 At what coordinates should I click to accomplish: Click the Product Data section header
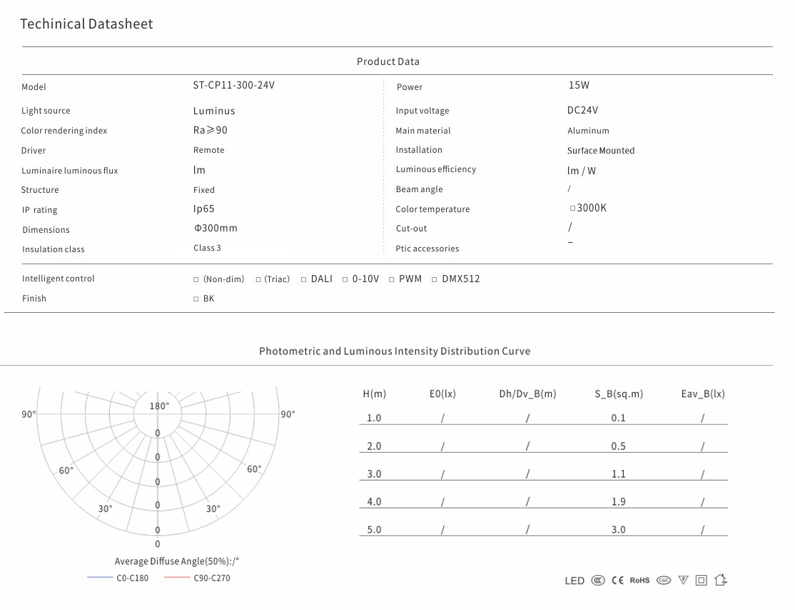click(x=388, y=61)
